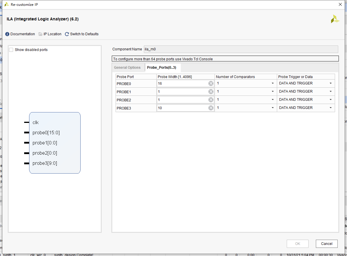Viewport: 347px width, 256px height.
Task: Click Switch to Defaults
Action: point(84,34)
